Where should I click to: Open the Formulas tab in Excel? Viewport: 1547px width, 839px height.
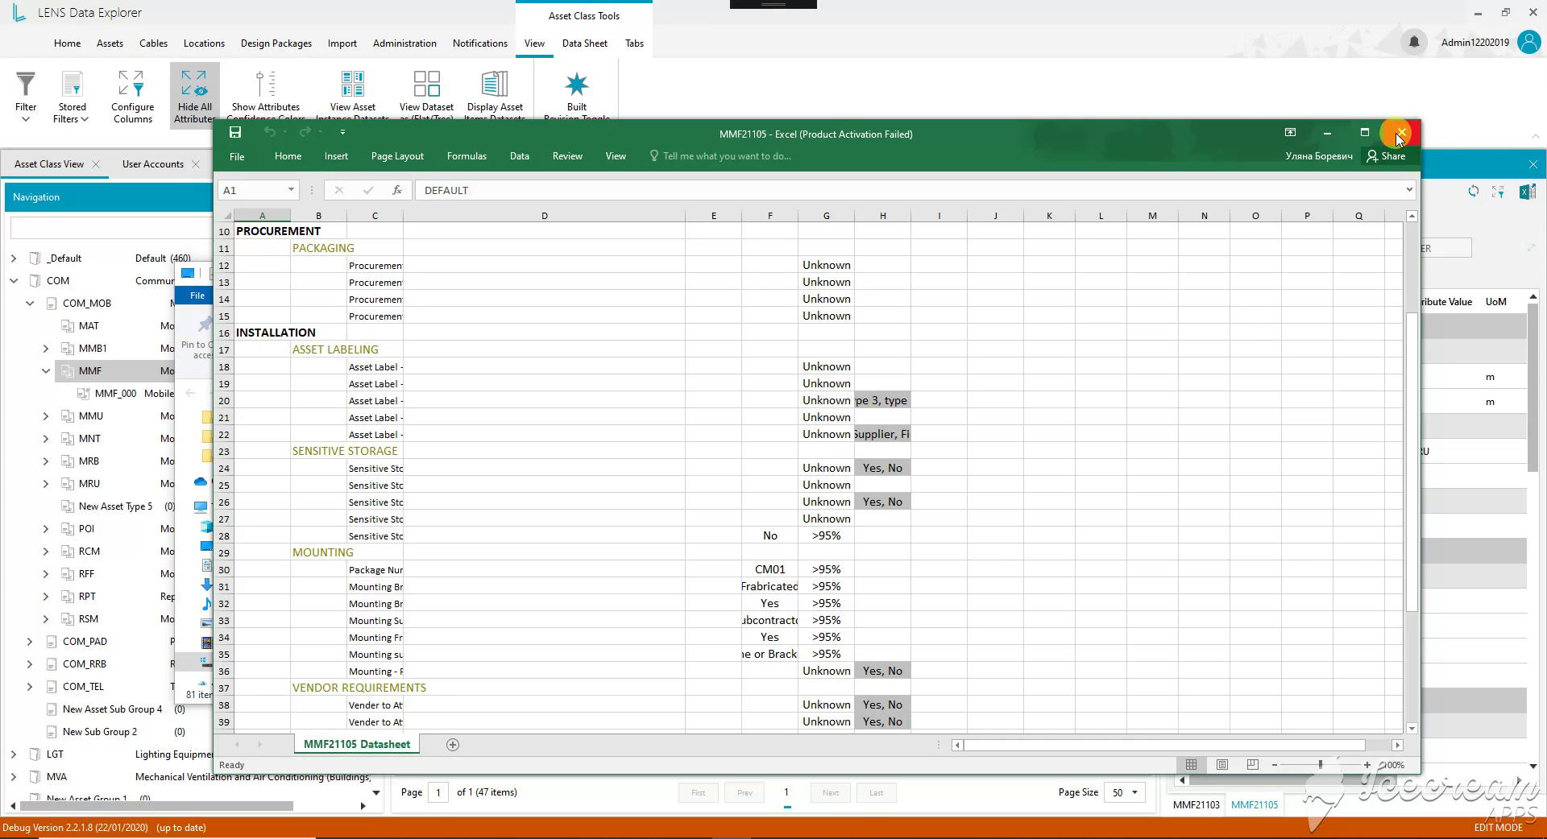click(x=467, y=156)
